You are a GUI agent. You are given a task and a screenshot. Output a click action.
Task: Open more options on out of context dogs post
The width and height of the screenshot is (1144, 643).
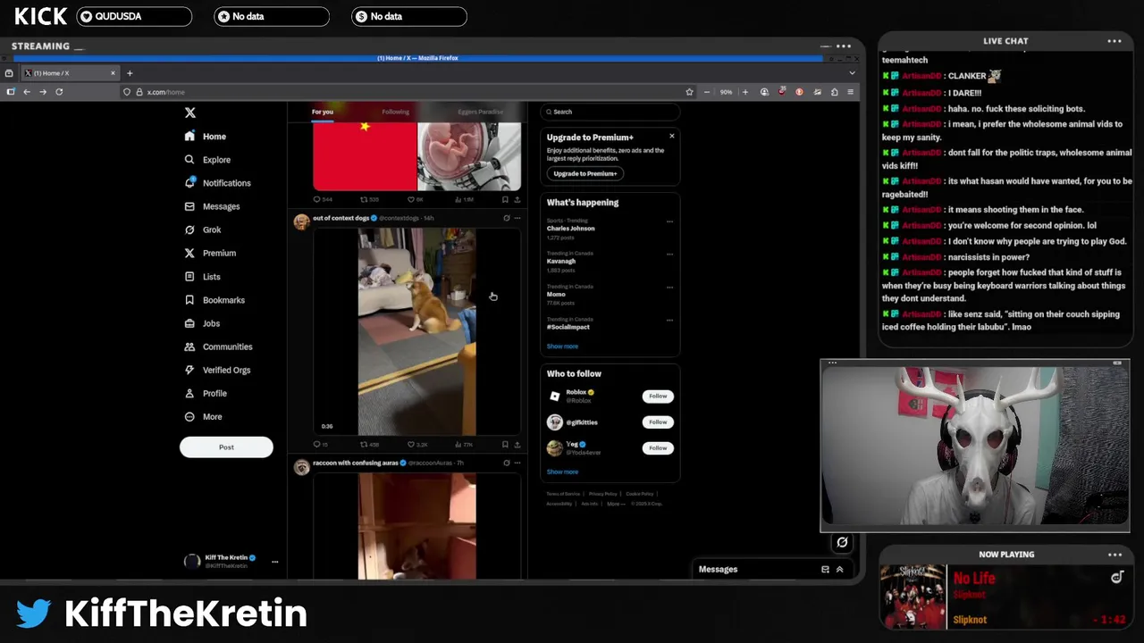517,218
